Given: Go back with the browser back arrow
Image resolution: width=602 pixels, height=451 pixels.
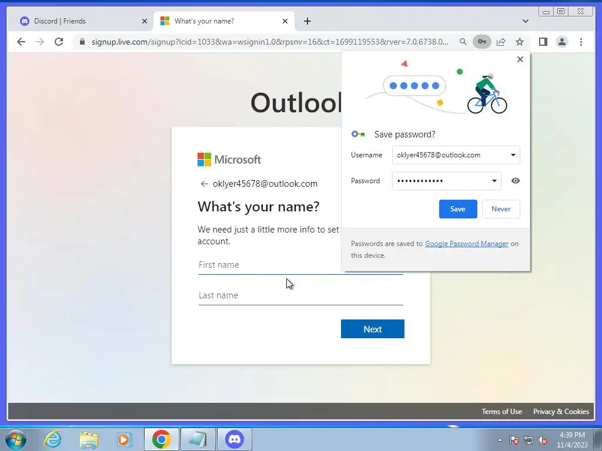Looking at the screenshot, I should point(21,42).
